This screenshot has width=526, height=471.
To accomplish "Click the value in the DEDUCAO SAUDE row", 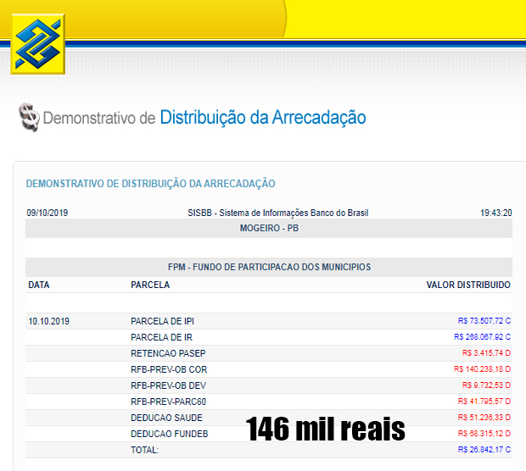I will 484,418.
